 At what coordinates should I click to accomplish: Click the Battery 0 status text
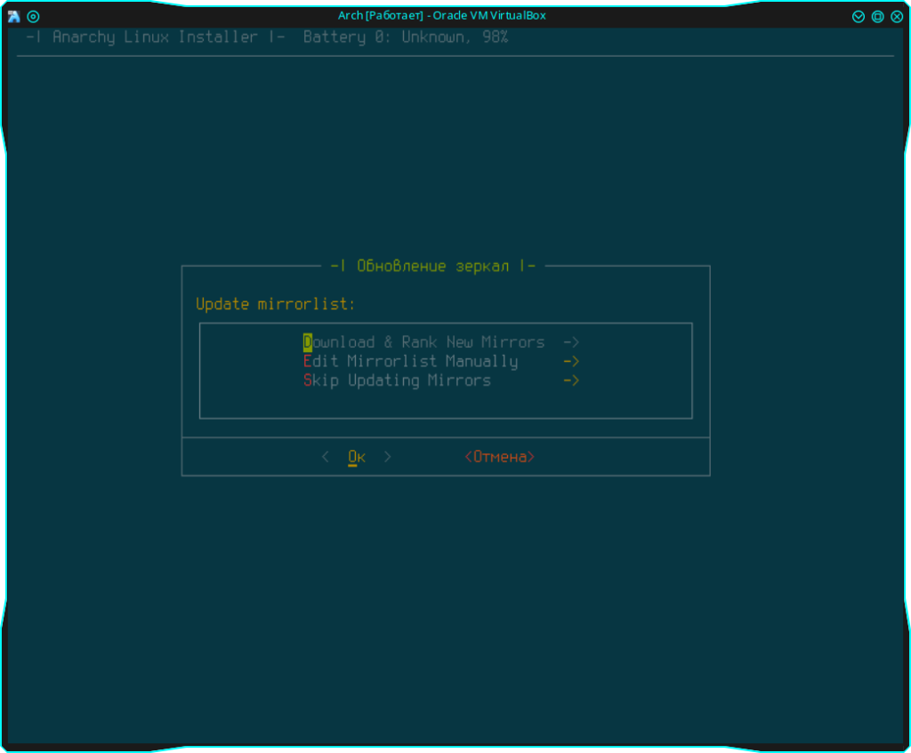click(406, 37)
